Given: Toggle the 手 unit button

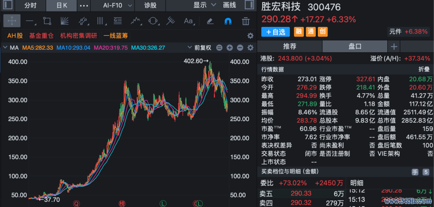Looking at the screenshot, I should tap(415, 172).
